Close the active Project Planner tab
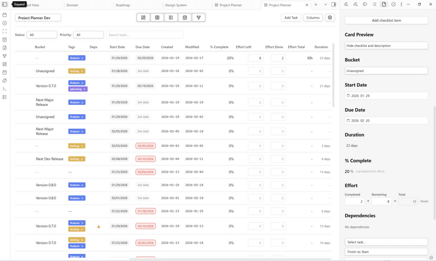This screenshot has height=261, width=436. click(307, 5)
